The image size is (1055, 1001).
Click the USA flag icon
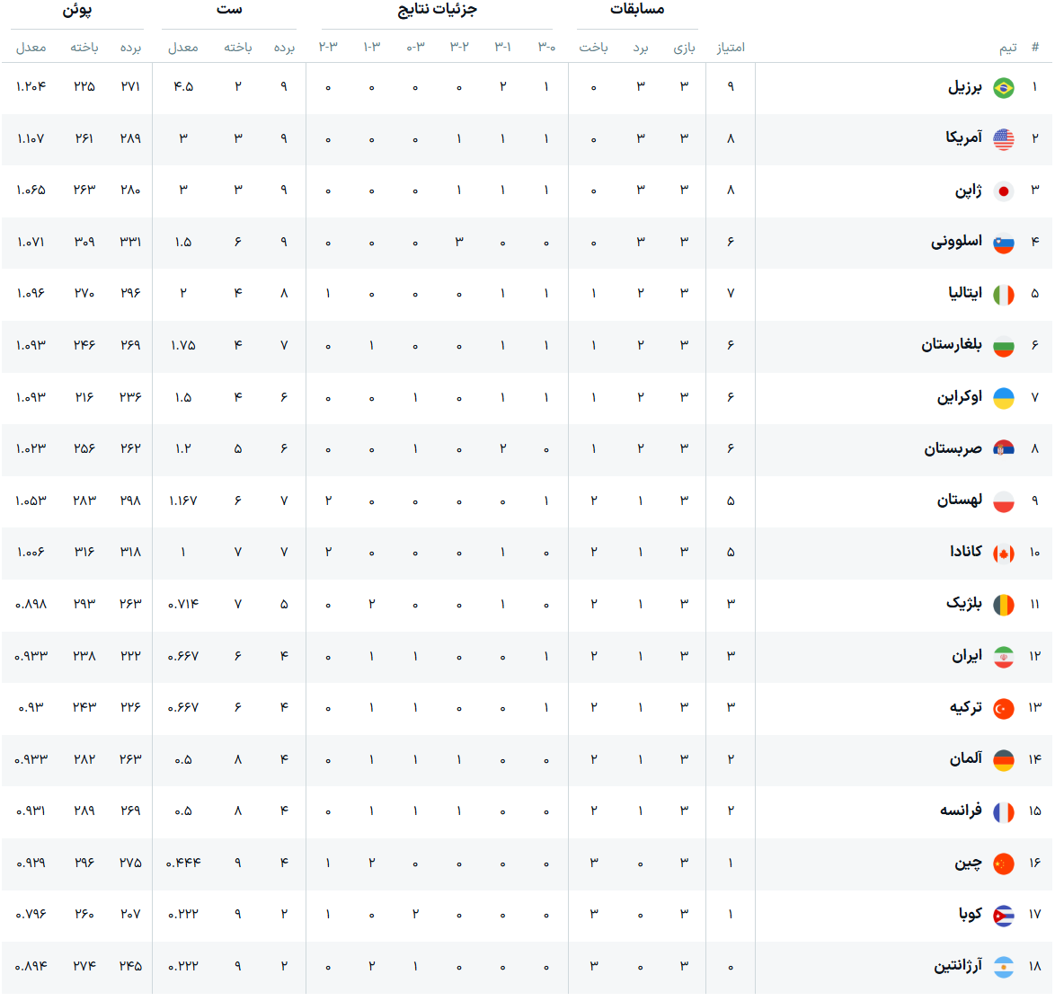click(x=1003, y=139)
